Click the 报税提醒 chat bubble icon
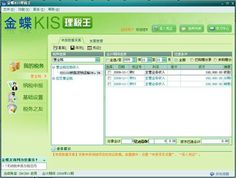 pos(212,174)
